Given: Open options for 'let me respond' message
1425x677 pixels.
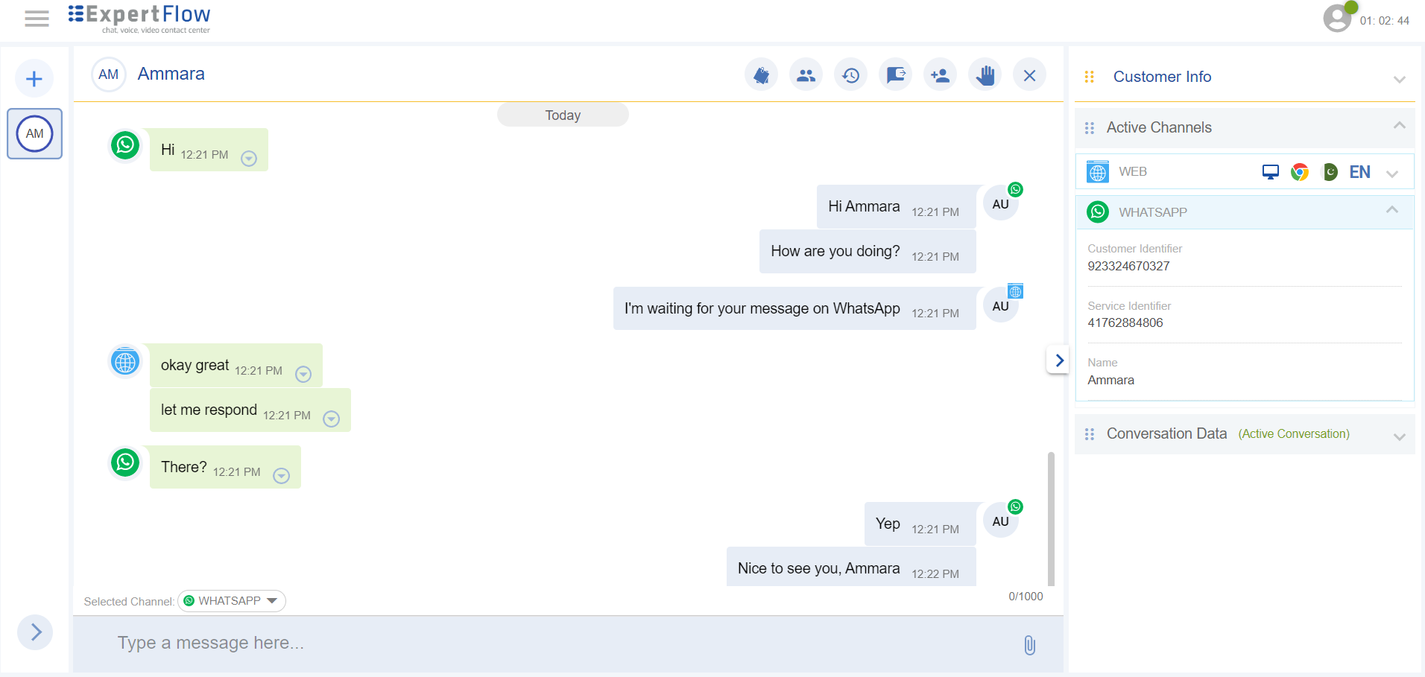Looking at the screenshot, I should 332,419.
